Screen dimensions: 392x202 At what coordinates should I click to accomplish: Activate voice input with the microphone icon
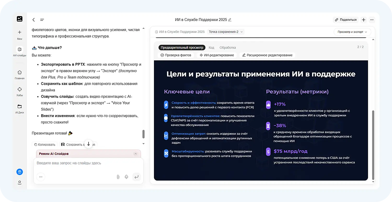pyautogui.click(x=126, y=177)
